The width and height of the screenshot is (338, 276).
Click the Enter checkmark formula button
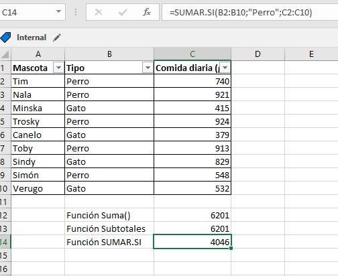pos(123,12)
